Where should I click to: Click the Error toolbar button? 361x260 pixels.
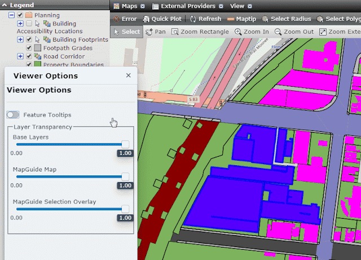coord(125,19)
